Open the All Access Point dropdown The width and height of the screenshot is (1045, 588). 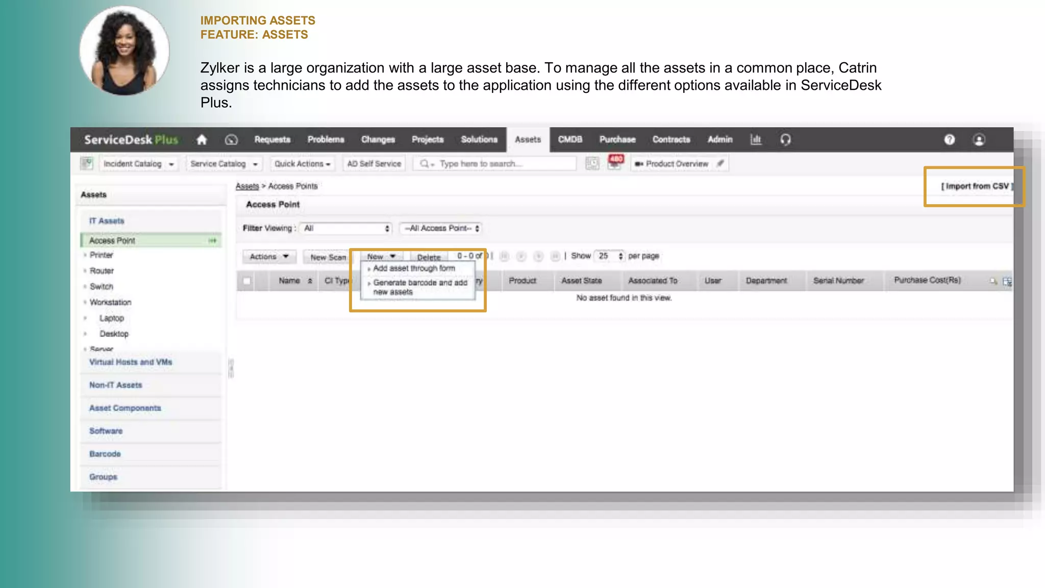(x=441, y=228)
